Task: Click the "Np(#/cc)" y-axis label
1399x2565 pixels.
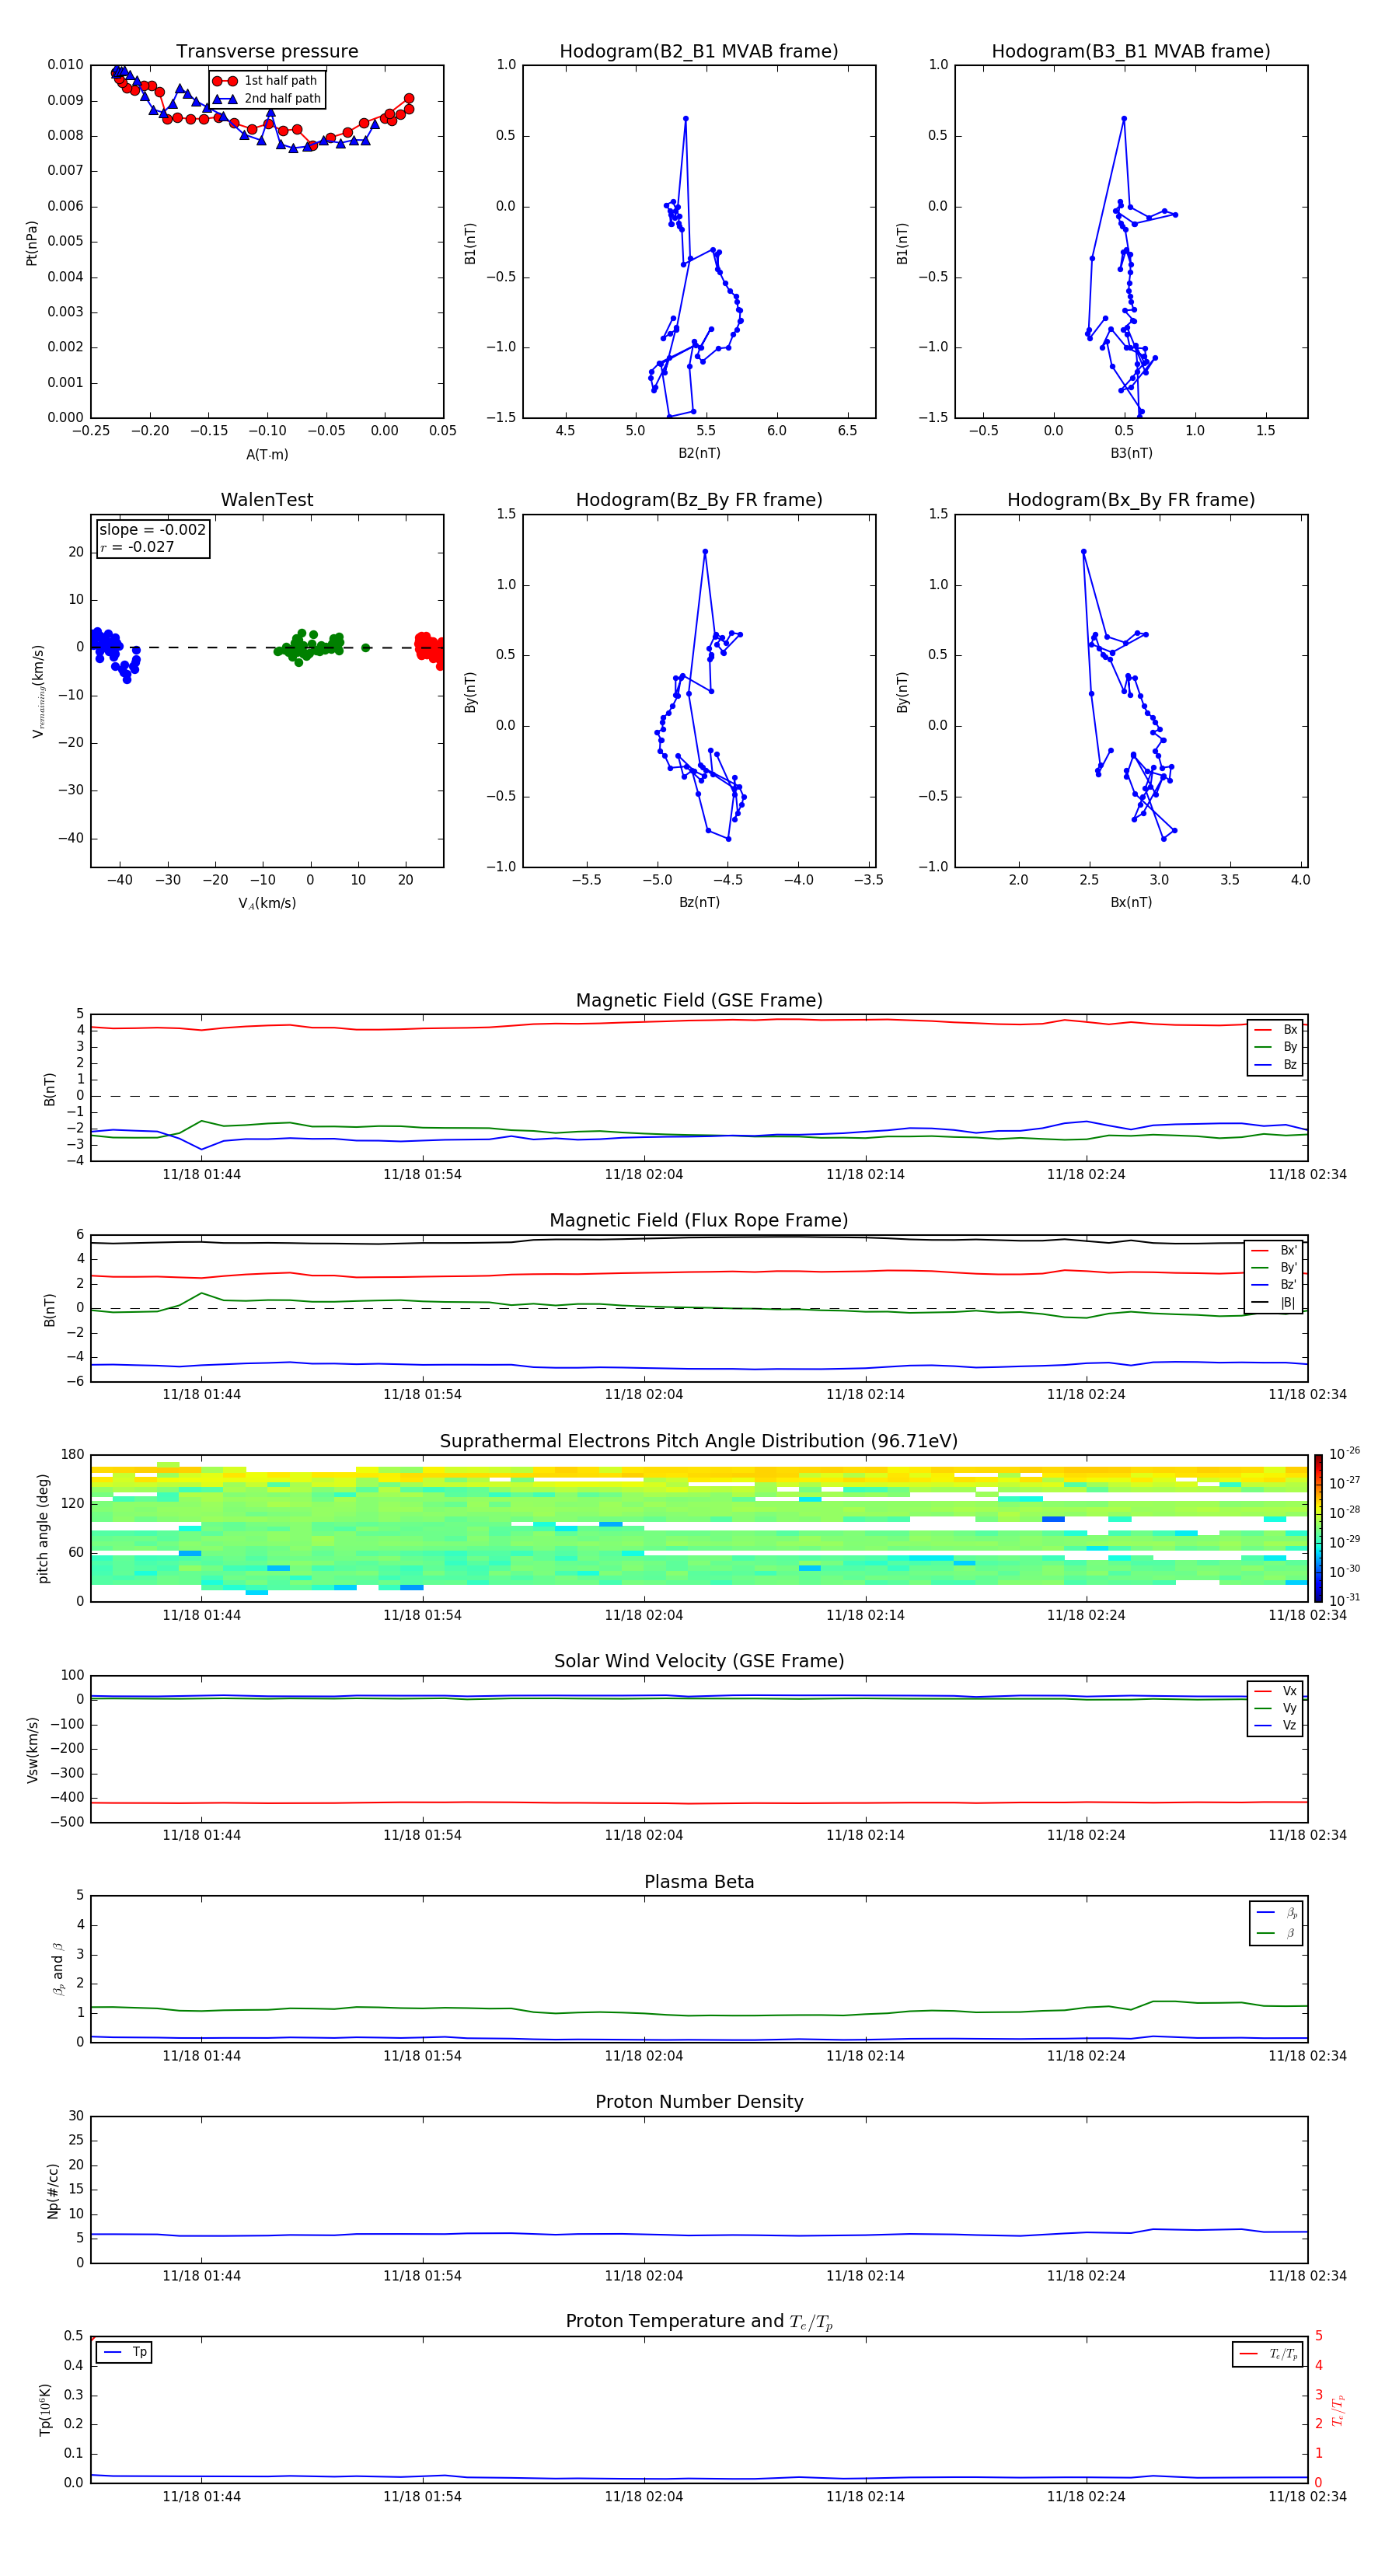Action: pyautogui.click(x=53, y=2190)
